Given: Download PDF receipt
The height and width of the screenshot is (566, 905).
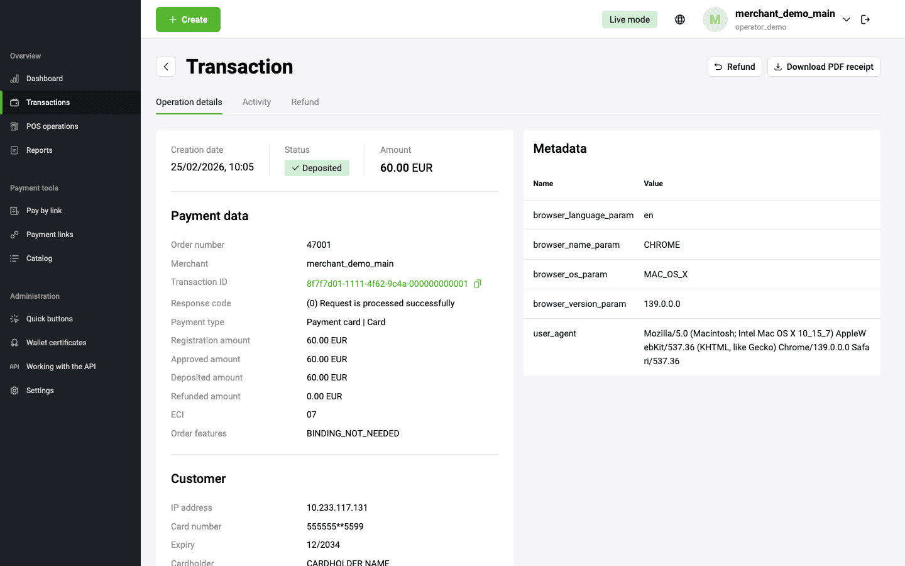Looking at the screenshot, I should tap(823, 67).
